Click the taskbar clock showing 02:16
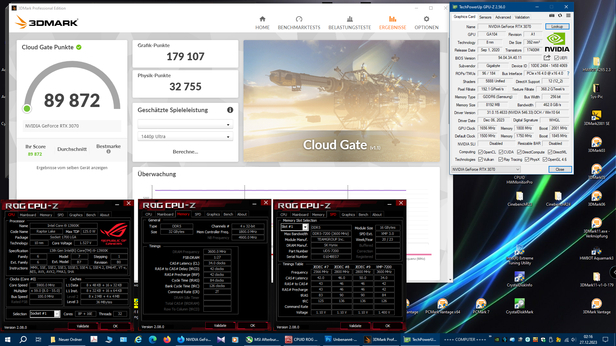The height and width of the screenshot is (346, 616). click(x=588, y=340)
